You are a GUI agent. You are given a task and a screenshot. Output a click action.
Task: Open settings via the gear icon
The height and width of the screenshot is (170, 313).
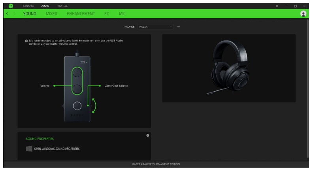277,6
